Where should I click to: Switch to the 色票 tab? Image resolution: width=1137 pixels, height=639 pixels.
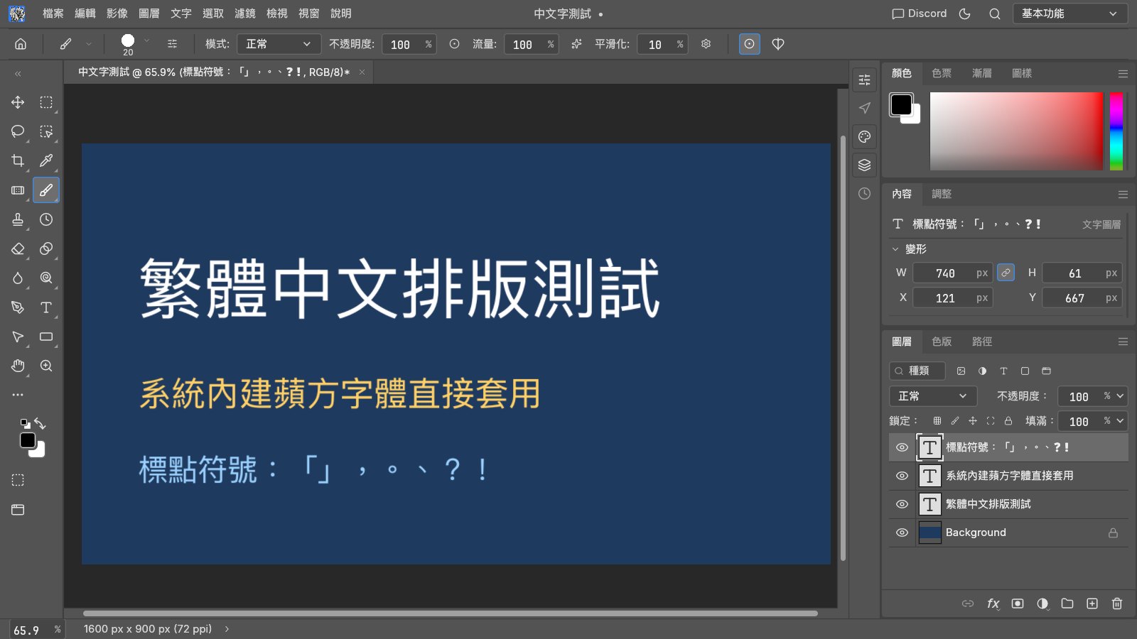pos(942,73)
